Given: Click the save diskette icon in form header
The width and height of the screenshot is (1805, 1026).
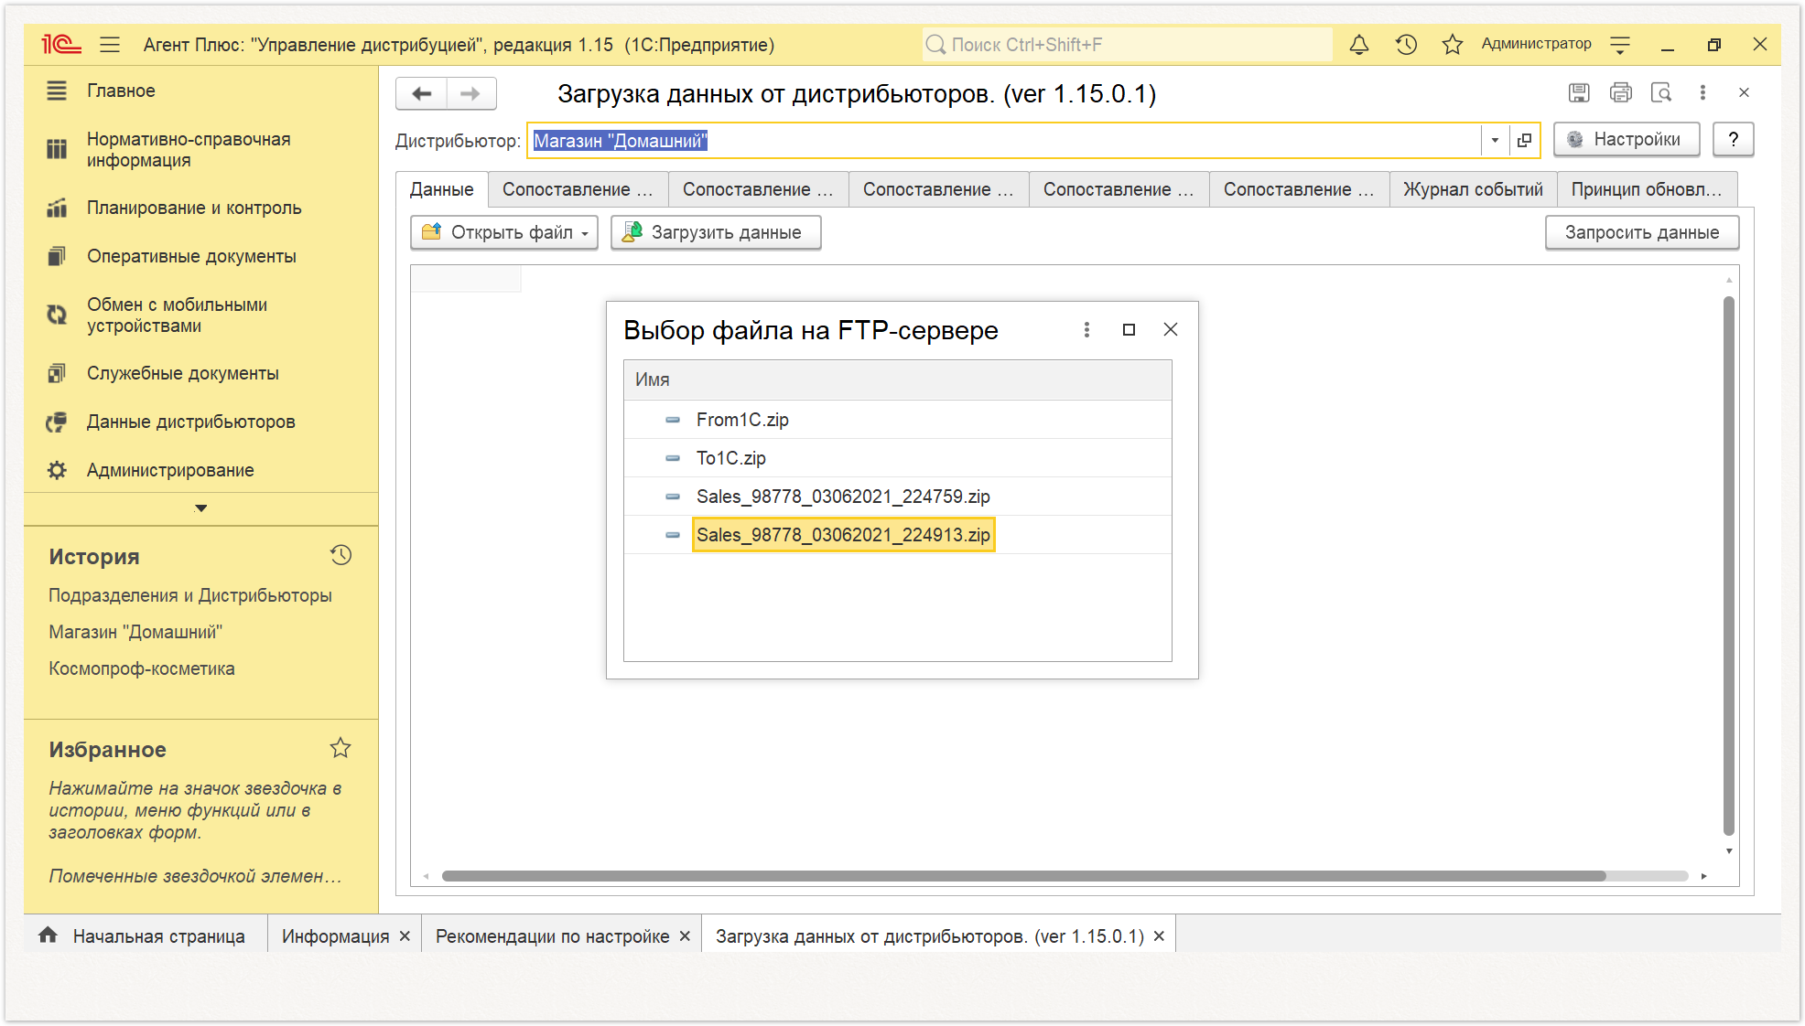Looking at the screenshot, I should pyautogui.click(x=1579, y=92).
